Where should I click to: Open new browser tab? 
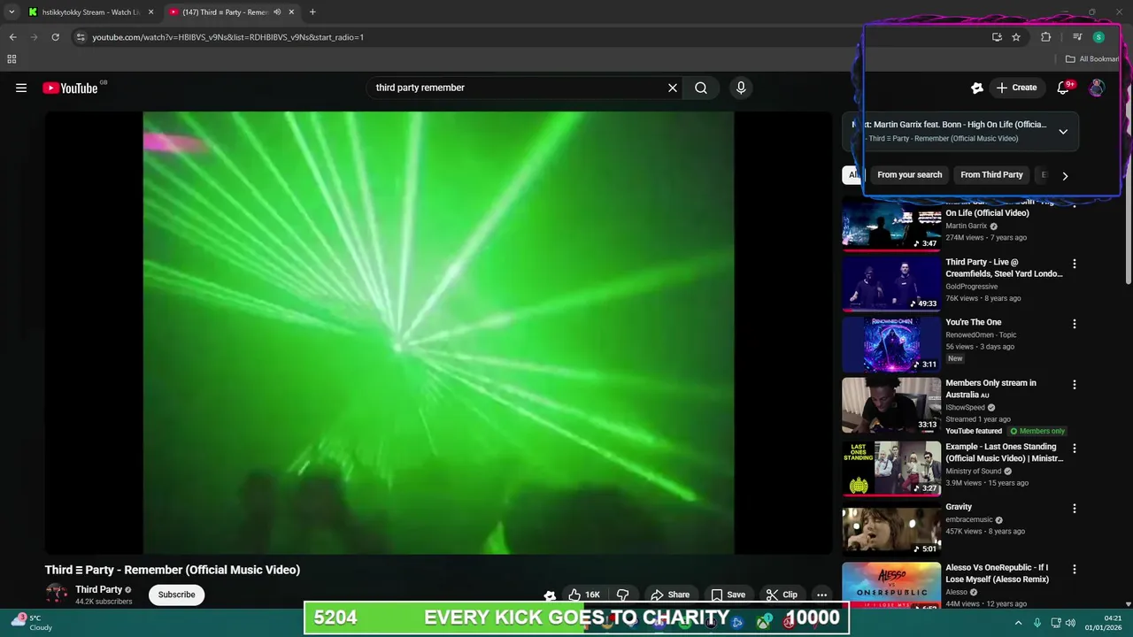pyautogui.click(x=312, y=12)
